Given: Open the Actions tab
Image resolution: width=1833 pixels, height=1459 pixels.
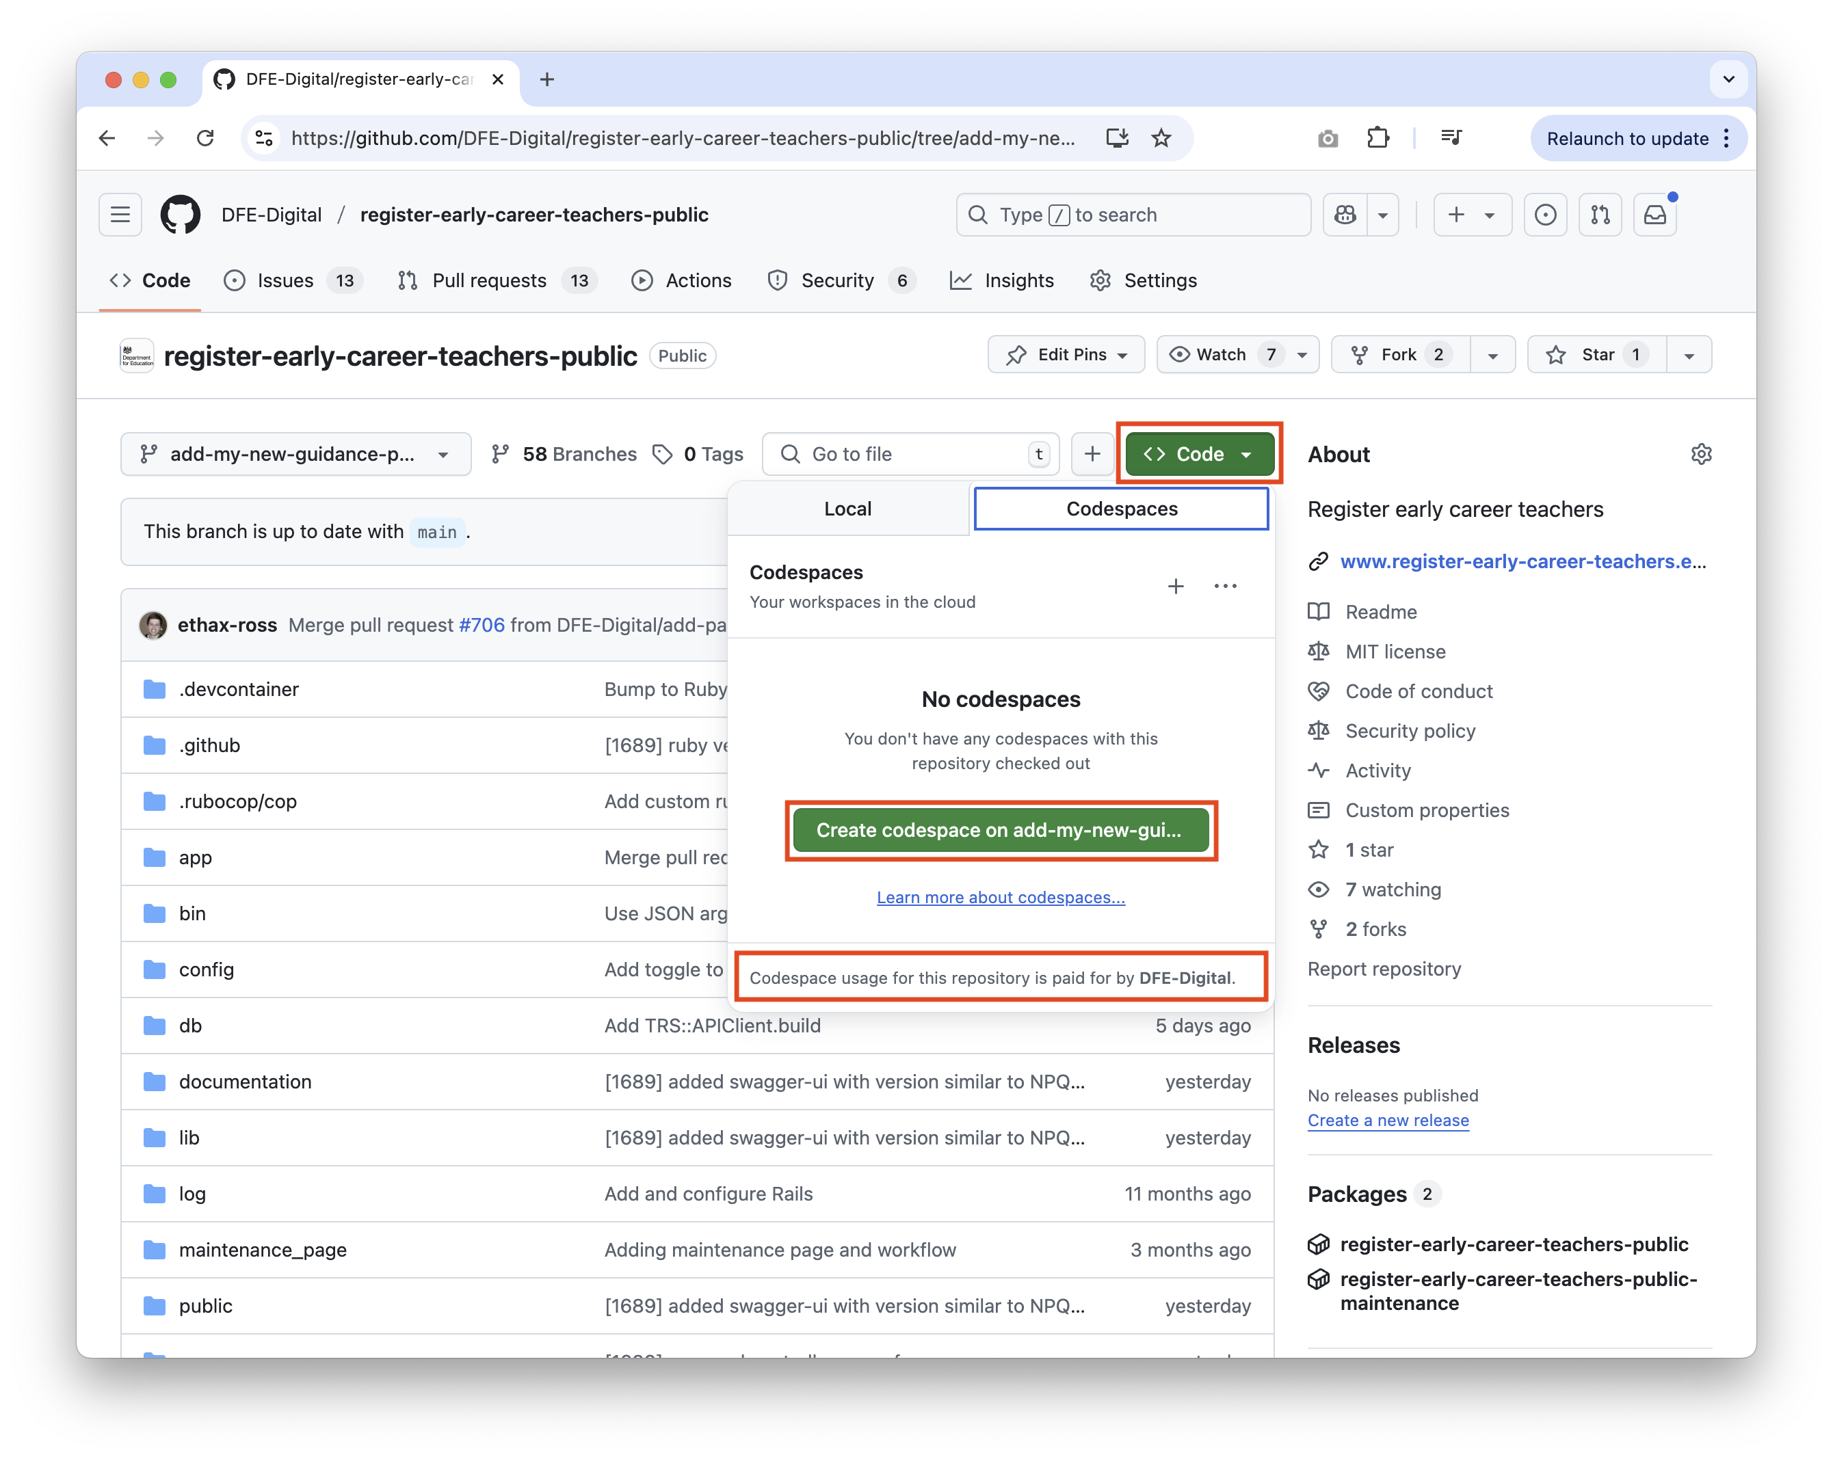Looking at the screenshot, I should [x=682, y=280].
